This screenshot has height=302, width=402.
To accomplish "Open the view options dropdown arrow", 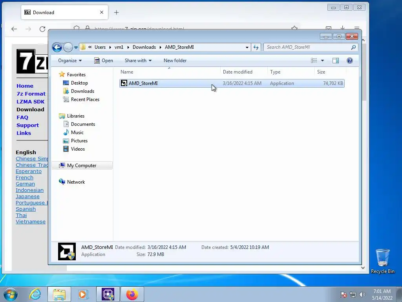I will pyautogui.click(x=323, y=61).
